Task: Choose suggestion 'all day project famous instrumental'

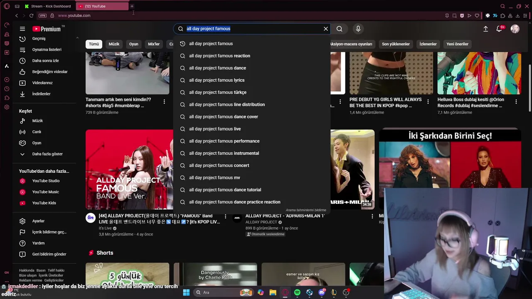Action: 252,153
